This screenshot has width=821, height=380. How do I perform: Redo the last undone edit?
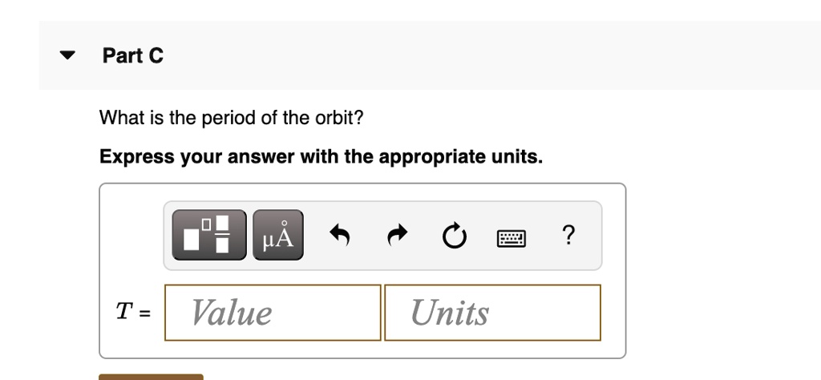[x=398, y=235]
